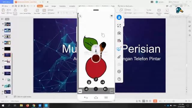192x108 pixels.
Task: Open Firefox from the taskbar
Action: (x=28, y=105)
